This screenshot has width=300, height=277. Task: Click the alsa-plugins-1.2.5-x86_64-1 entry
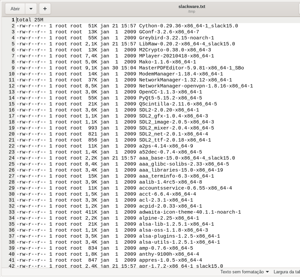pos(179,236)
